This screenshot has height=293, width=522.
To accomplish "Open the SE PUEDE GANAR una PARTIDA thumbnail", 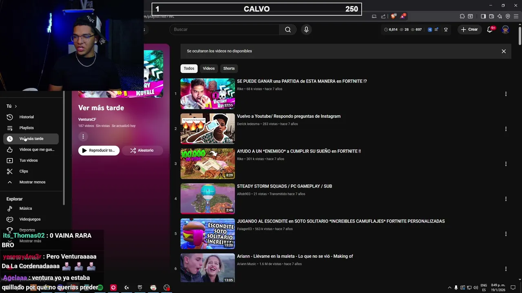I will click(208, 94).
